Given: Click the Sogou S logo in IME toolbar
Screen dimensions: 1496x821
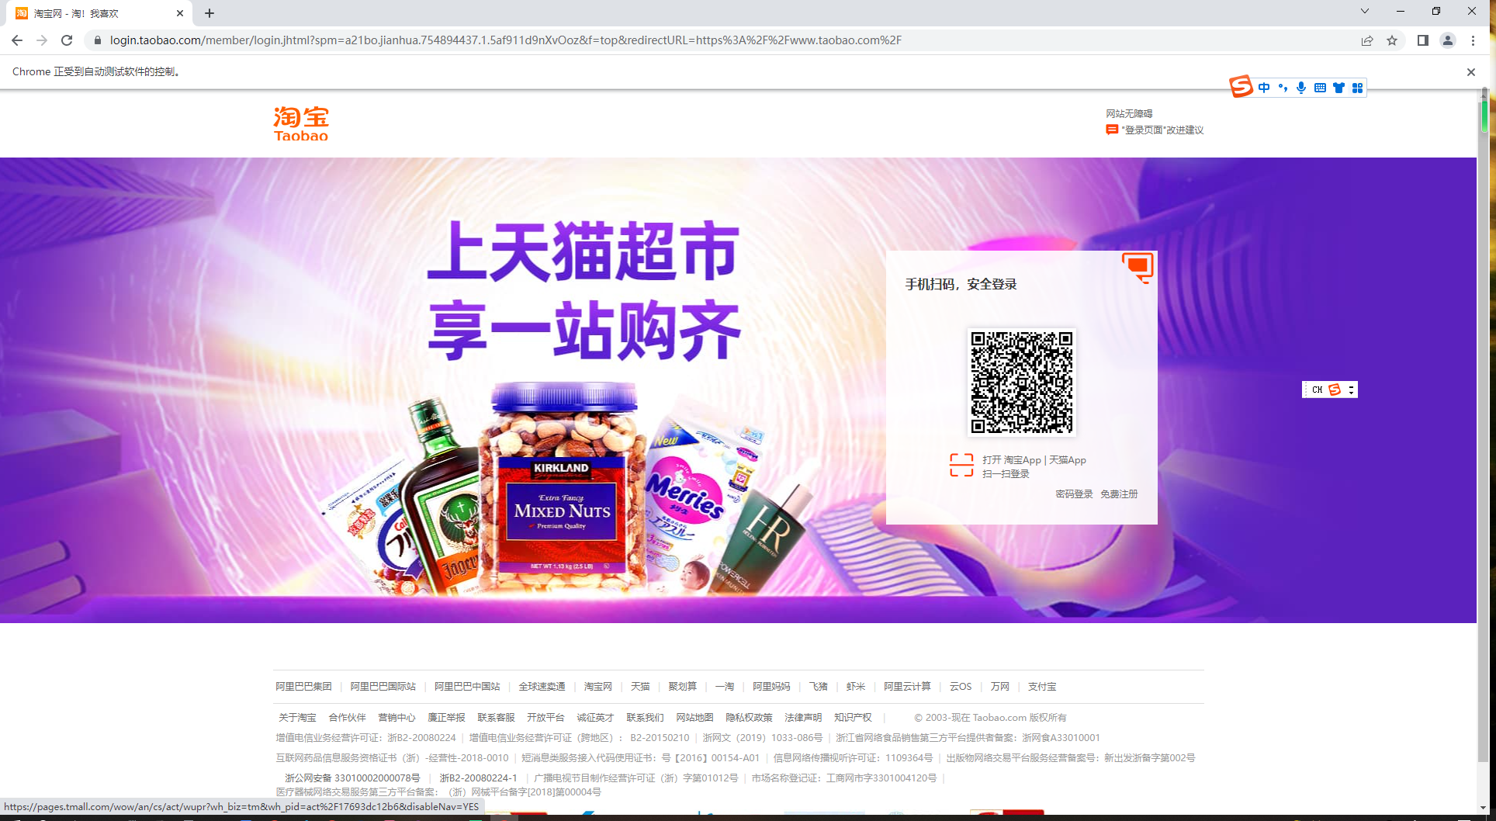Looking at the screenshot, I should pyautogui.click(x=1241, y=86).
